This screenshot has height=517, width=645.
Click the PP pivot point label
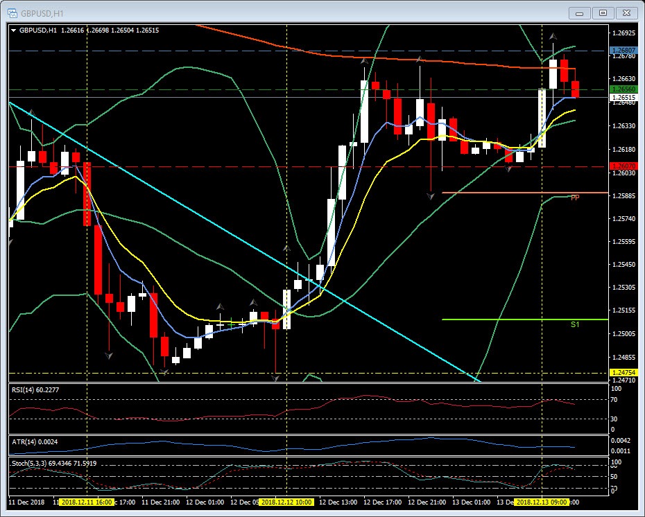click(x=575, y=198)
